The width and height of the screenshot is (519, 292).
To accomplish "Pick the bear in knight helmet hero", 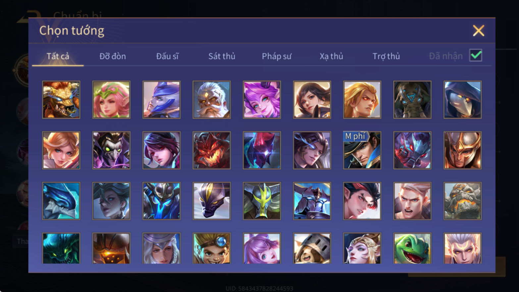I will click(x=312, y=248).
